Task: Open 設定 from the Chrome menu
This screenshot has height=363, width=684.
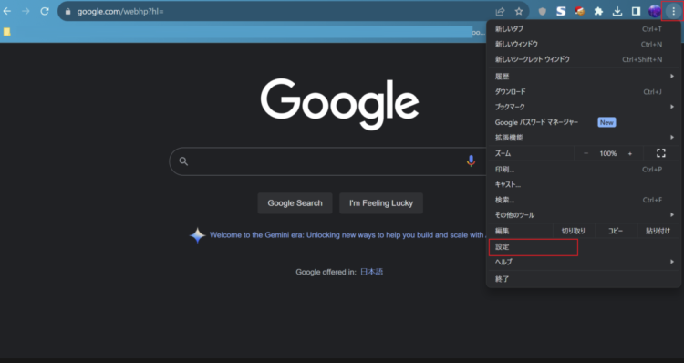Action: pyautogui.click(x=584, y=247)
